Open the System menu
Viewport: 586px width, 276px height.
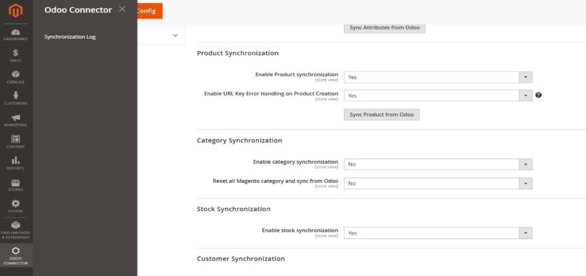(x=16, y=206)
